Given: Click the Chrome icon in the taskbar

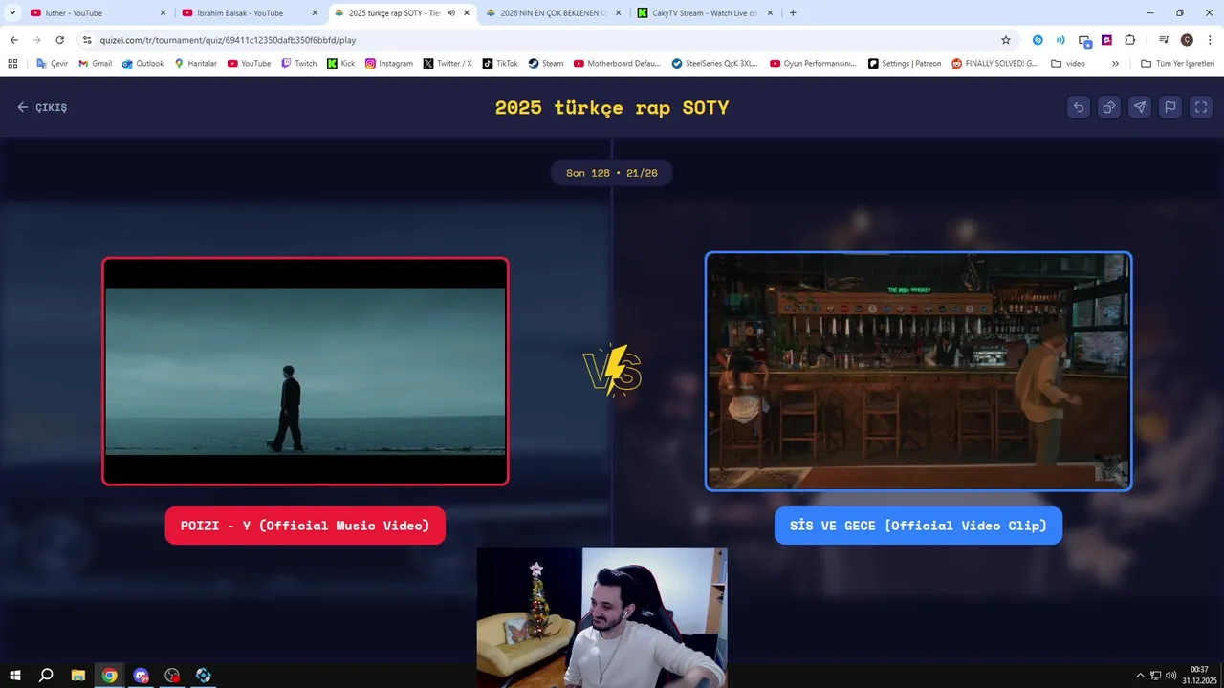Looking at the screenshot, I should pyautogui.click(x=110, y=676).
